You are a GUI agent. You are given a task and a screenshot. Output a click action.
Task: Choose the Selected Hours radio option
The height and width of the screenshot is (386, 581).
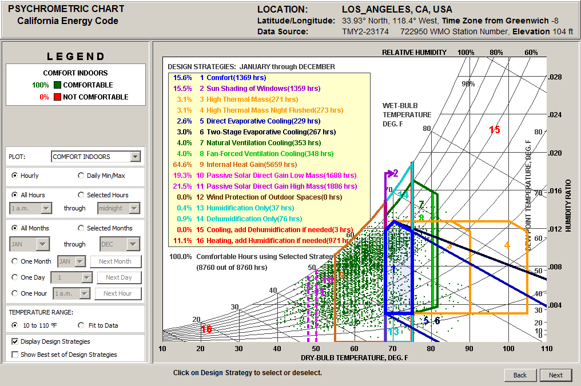pos(81,195)
